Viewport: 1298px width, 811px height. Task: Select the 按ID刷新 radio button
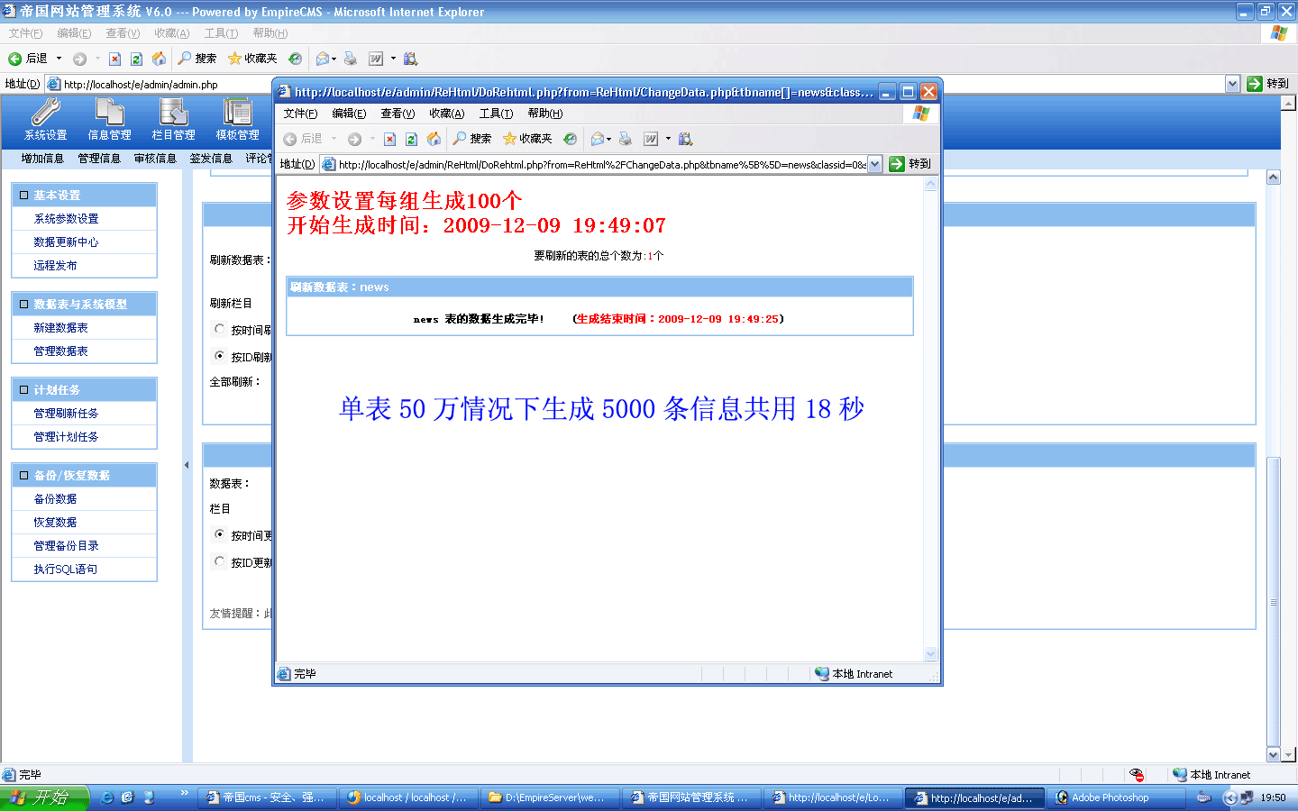pyautogui.click(x=220, y=356)
